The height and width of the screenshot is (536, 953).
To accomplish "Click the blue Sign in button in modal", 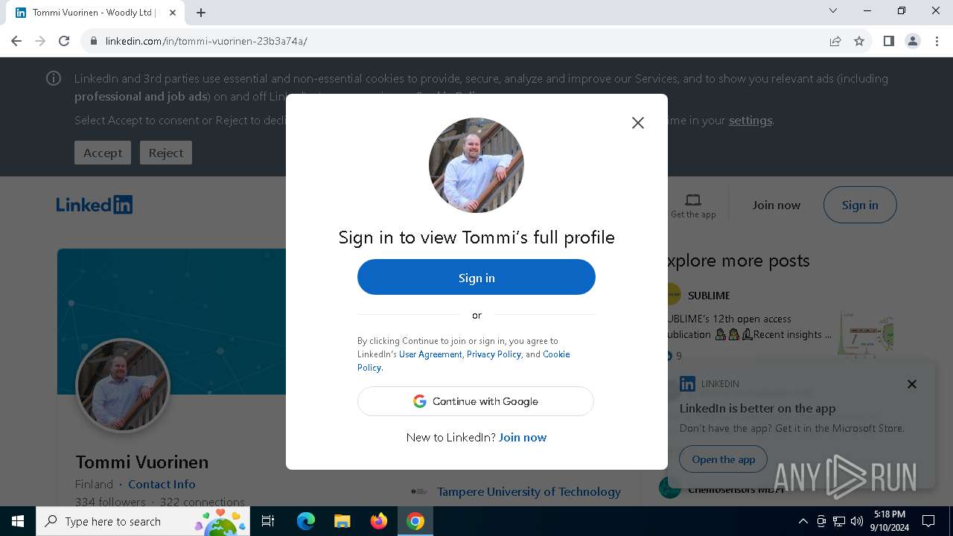I will point(476,278).
